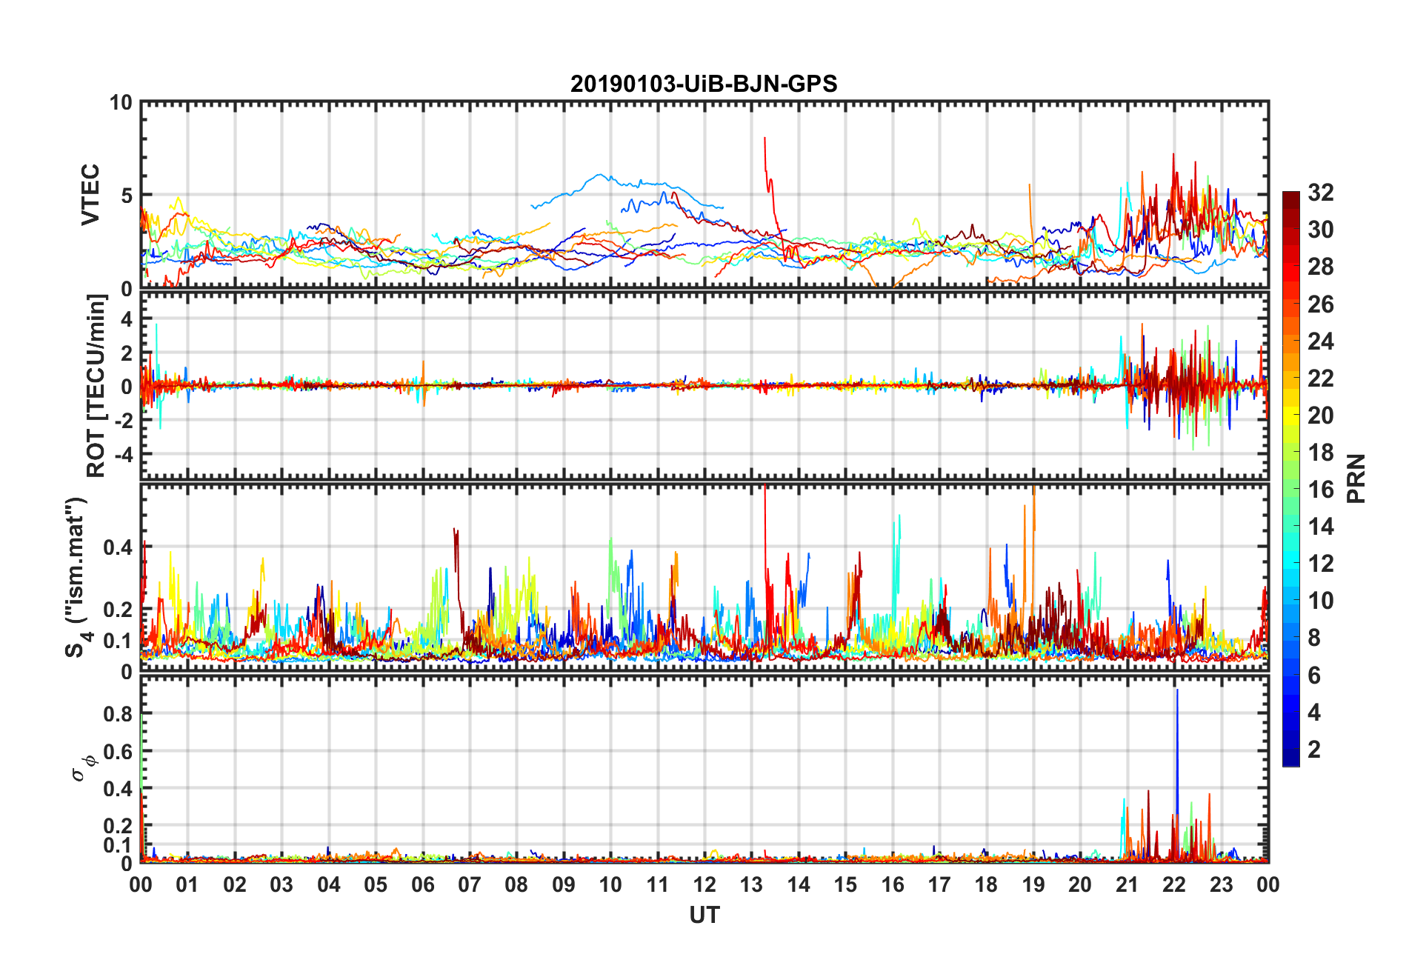Click UT axis tick label 13
Screen dimensions: 1409x957
(751, 884)
